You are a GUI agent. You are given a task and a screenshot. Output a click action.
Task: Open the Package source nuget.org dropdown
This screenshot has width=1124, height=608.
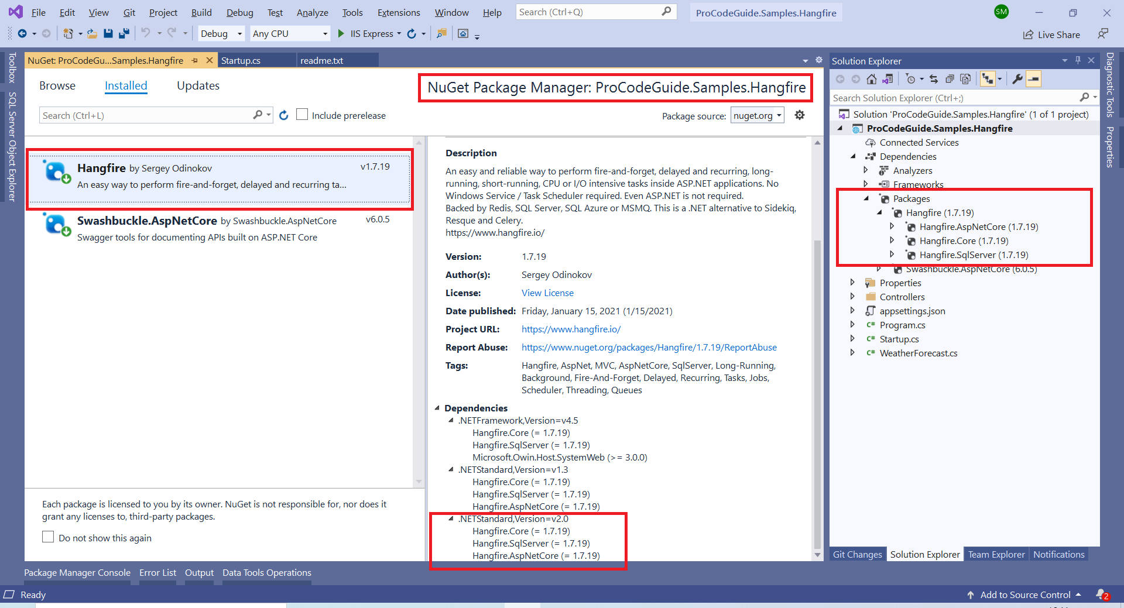pos(758,116)
